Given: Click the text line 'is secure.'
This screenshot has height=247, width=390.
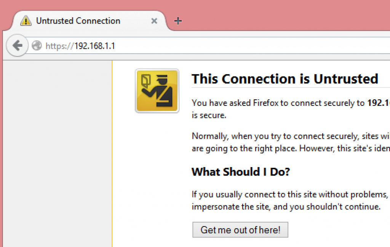Looking at the screenshot, I should click(209, 116).
